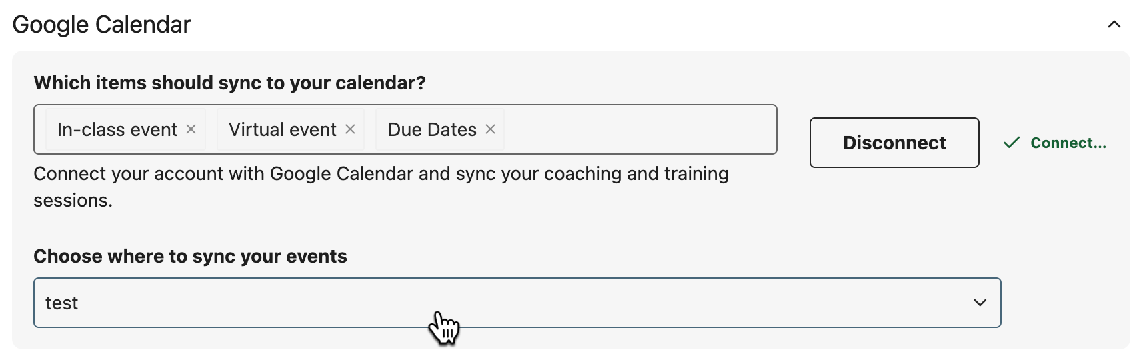Screen dimensions: 1141x356
Task: Remove the In-class event tag
Action: tap(191, 129)
